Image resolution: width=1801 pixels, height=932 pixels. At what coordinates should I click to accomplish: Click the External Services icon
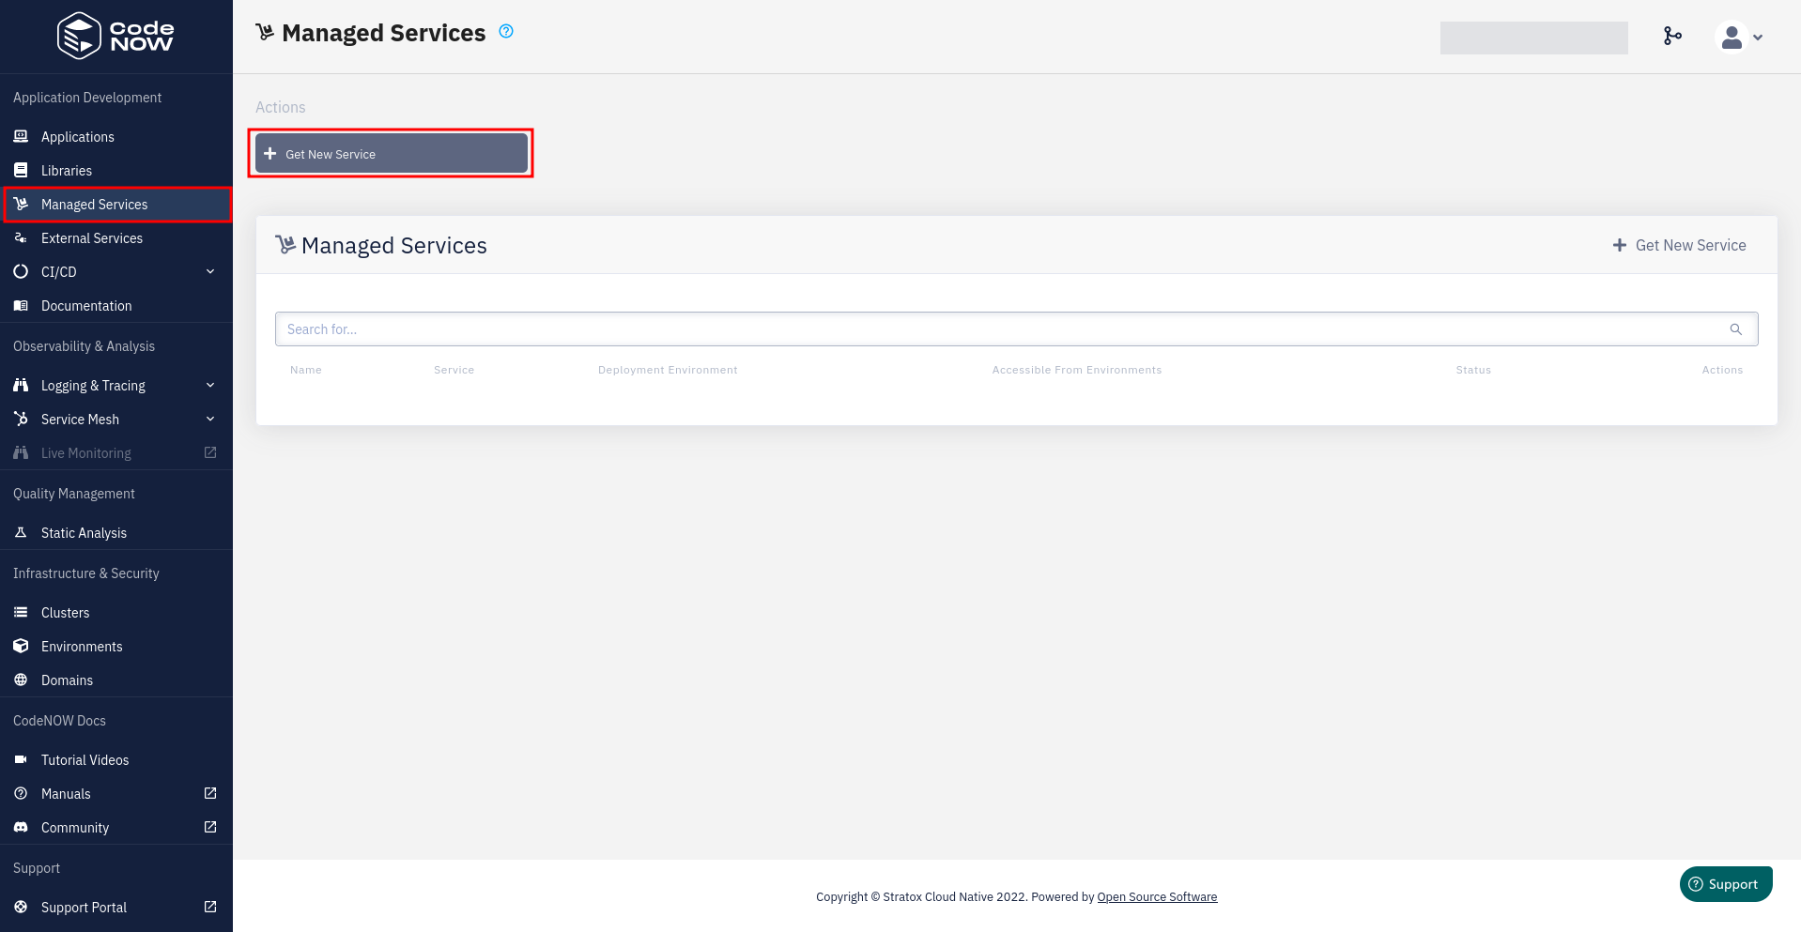pos(21,237)
